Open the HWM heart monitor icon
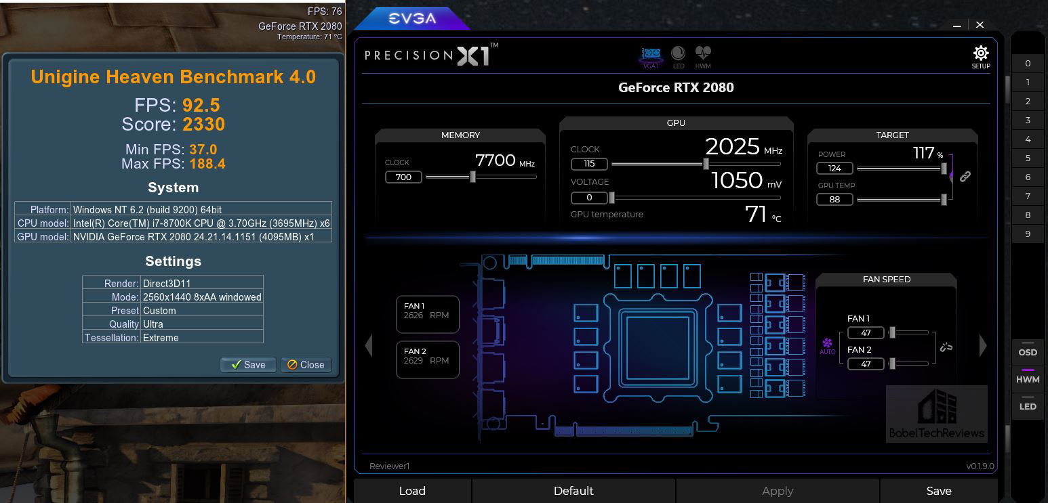The width and height of the screenshot is (1048, 503). click(703, 57)
